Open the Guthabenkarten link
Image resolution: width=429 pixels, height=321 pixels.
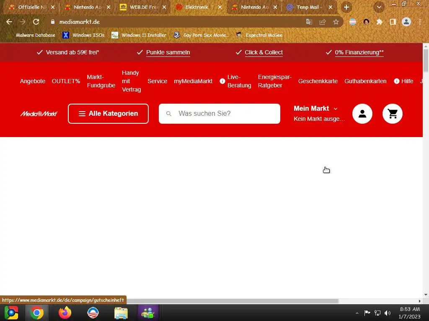point(365,81)
